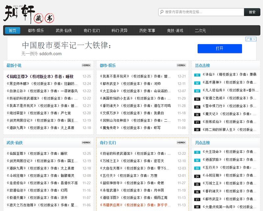
Task: Open the 科幻·灵异 category tab
Action: click(x=120, y=30)
